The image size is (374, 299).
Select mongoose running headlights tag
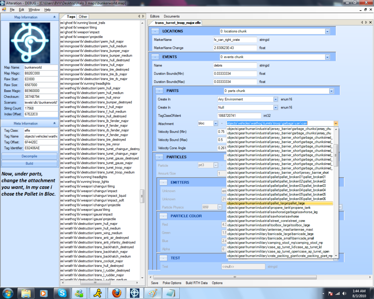click(85, 84)
